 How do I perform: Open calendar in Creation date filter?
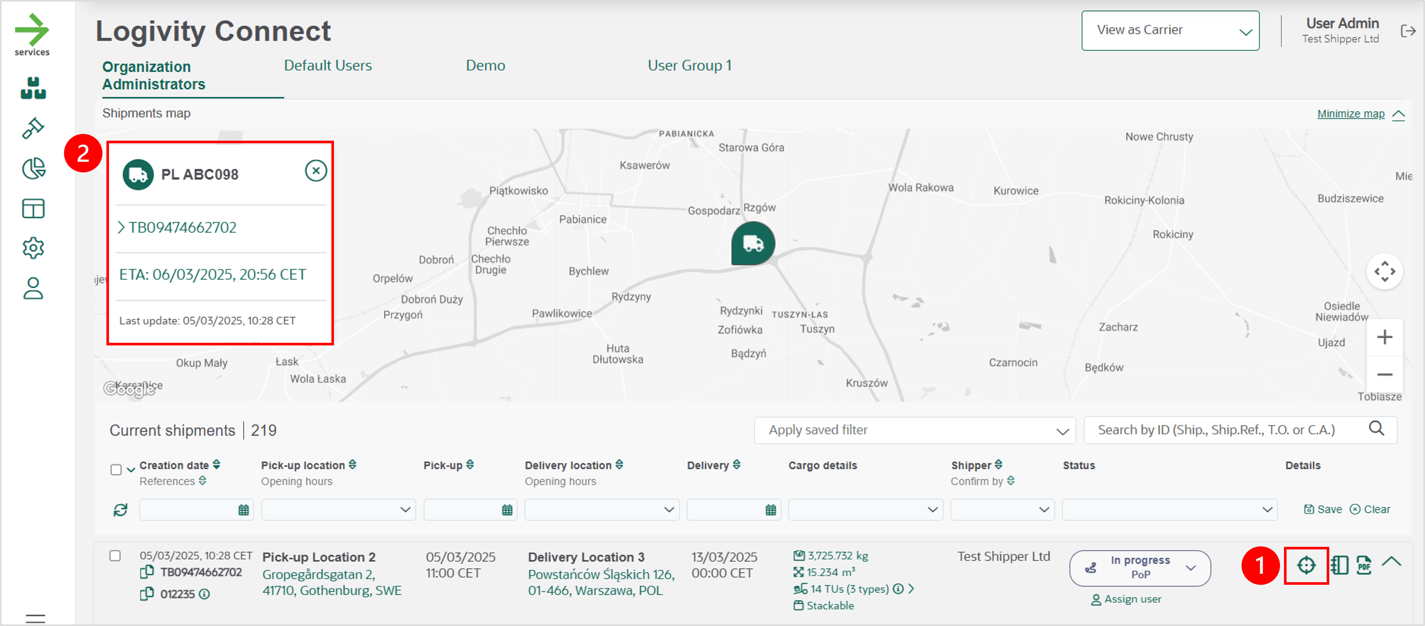[243, 510]
